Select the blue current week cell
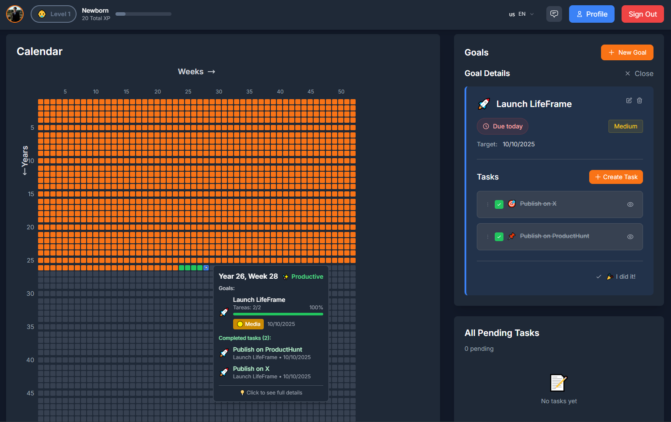This screenshot has height=422, width=671. click(x=206, y=268)
